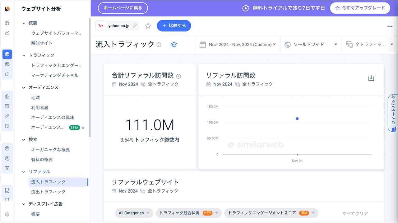The width and height of the screenshot is (398, 223).
Task: Click the フィードバック side tab
Action: point(393,113)
